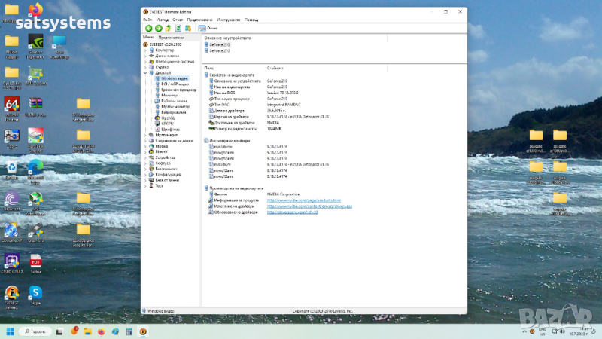The image size is (602, 339).
Task: Expand the Мрежа tree node
Action: (x=144, y=146)
